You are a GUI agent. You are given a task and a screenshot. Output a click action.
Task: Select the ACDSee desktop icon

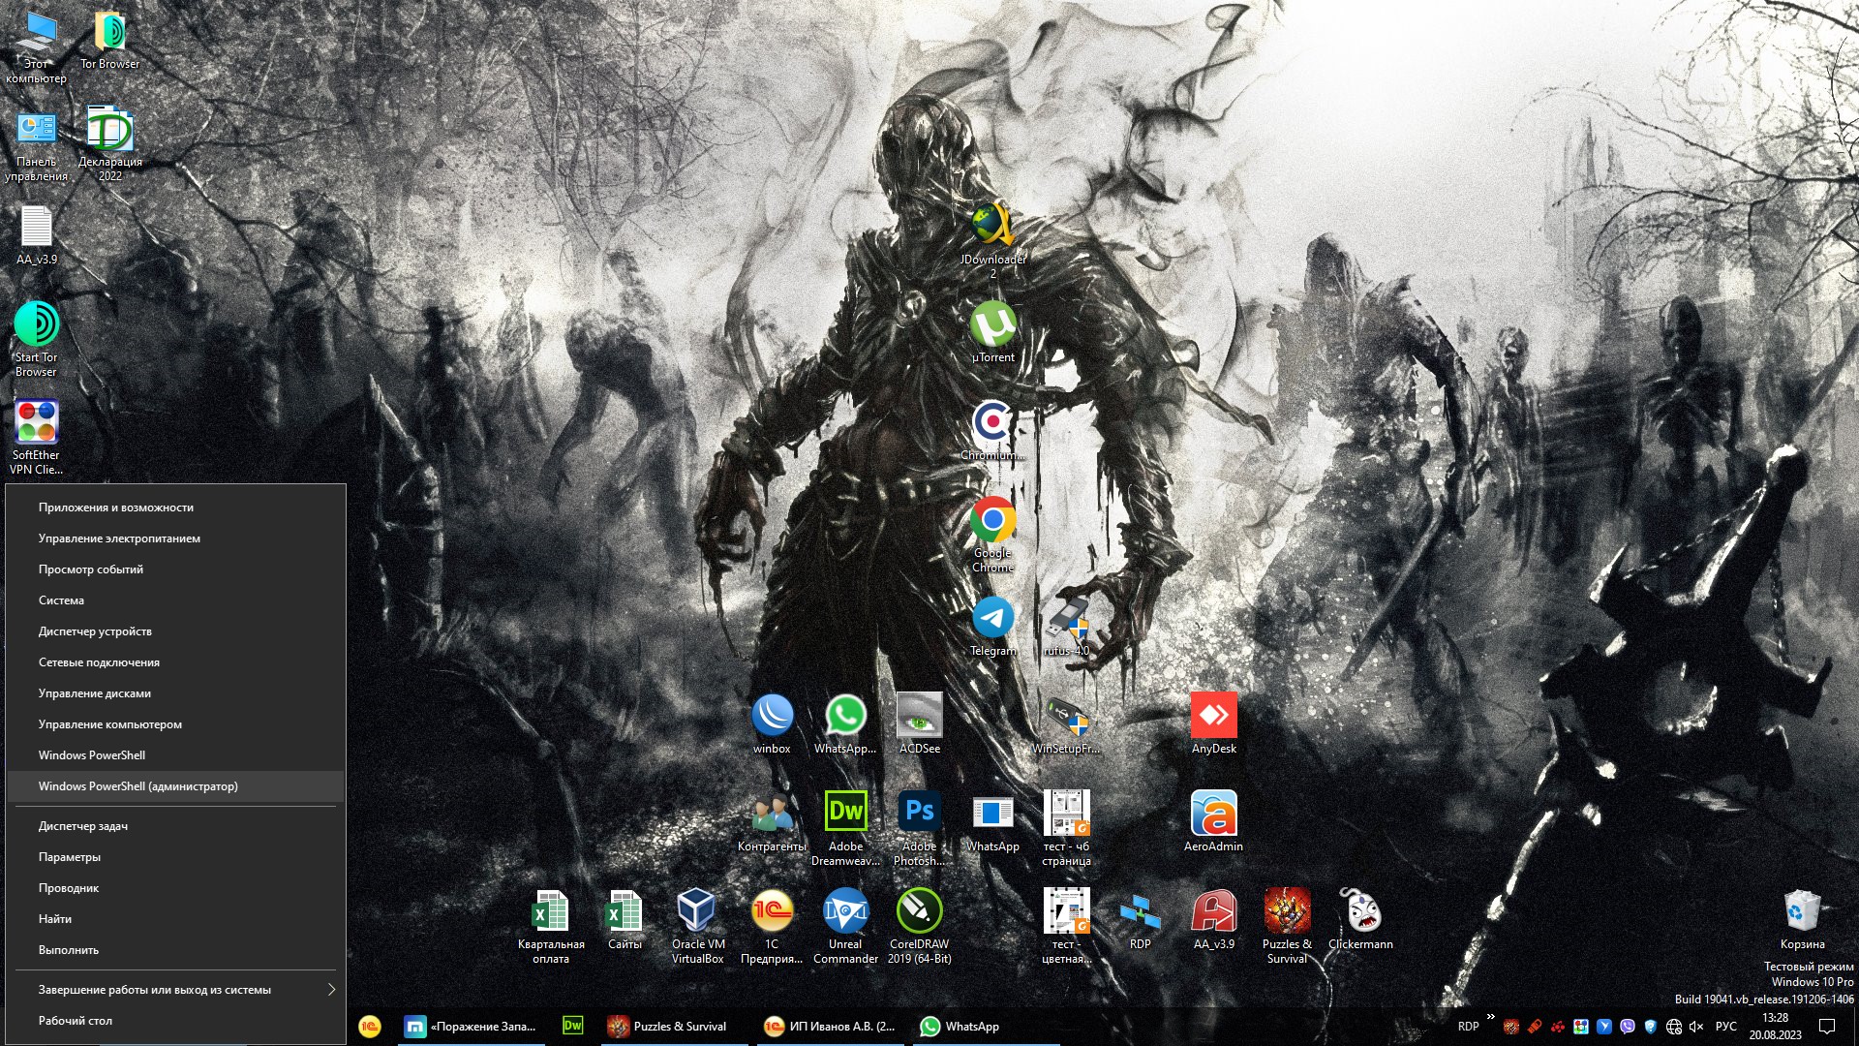click(x=920, y=723)
